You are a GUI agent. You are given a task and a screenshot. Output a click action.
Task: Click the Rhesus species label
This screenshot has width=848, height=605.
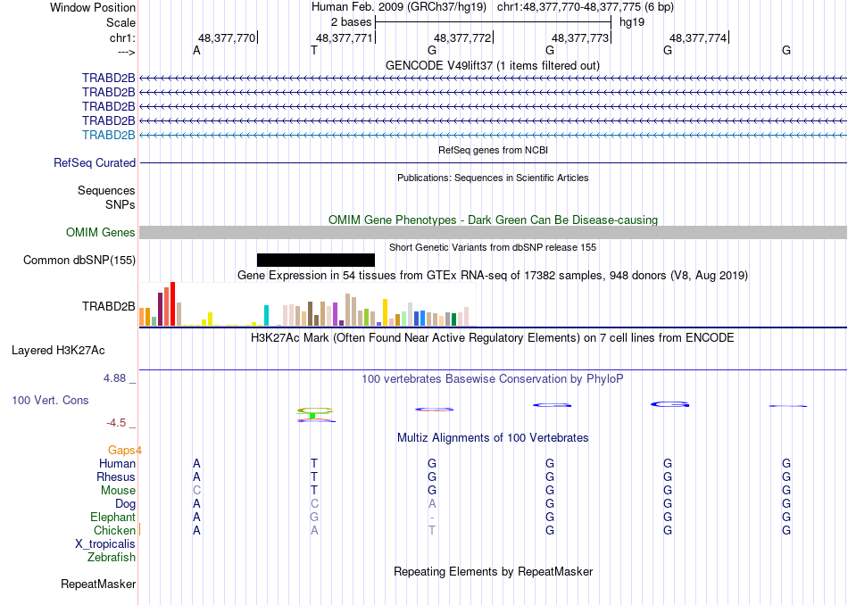click(x=116, y=477)
